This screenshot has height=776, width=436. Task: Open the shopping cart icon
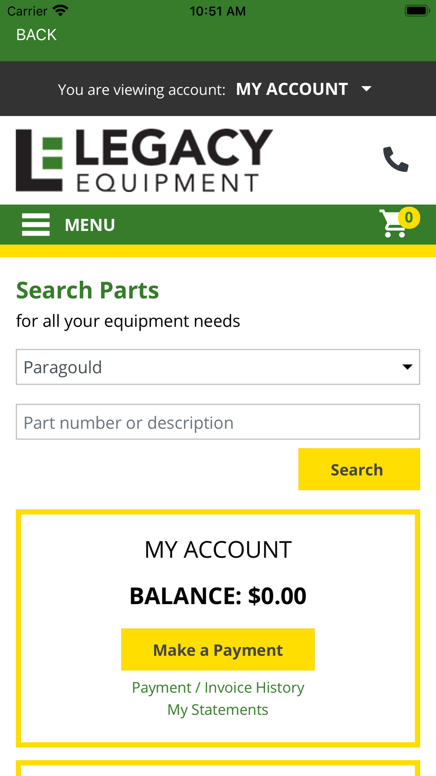click(393, 224)
